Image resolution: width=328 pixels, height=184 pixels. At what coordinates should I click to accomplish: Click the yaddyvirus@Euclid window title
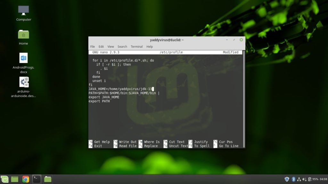click(167, 40)
